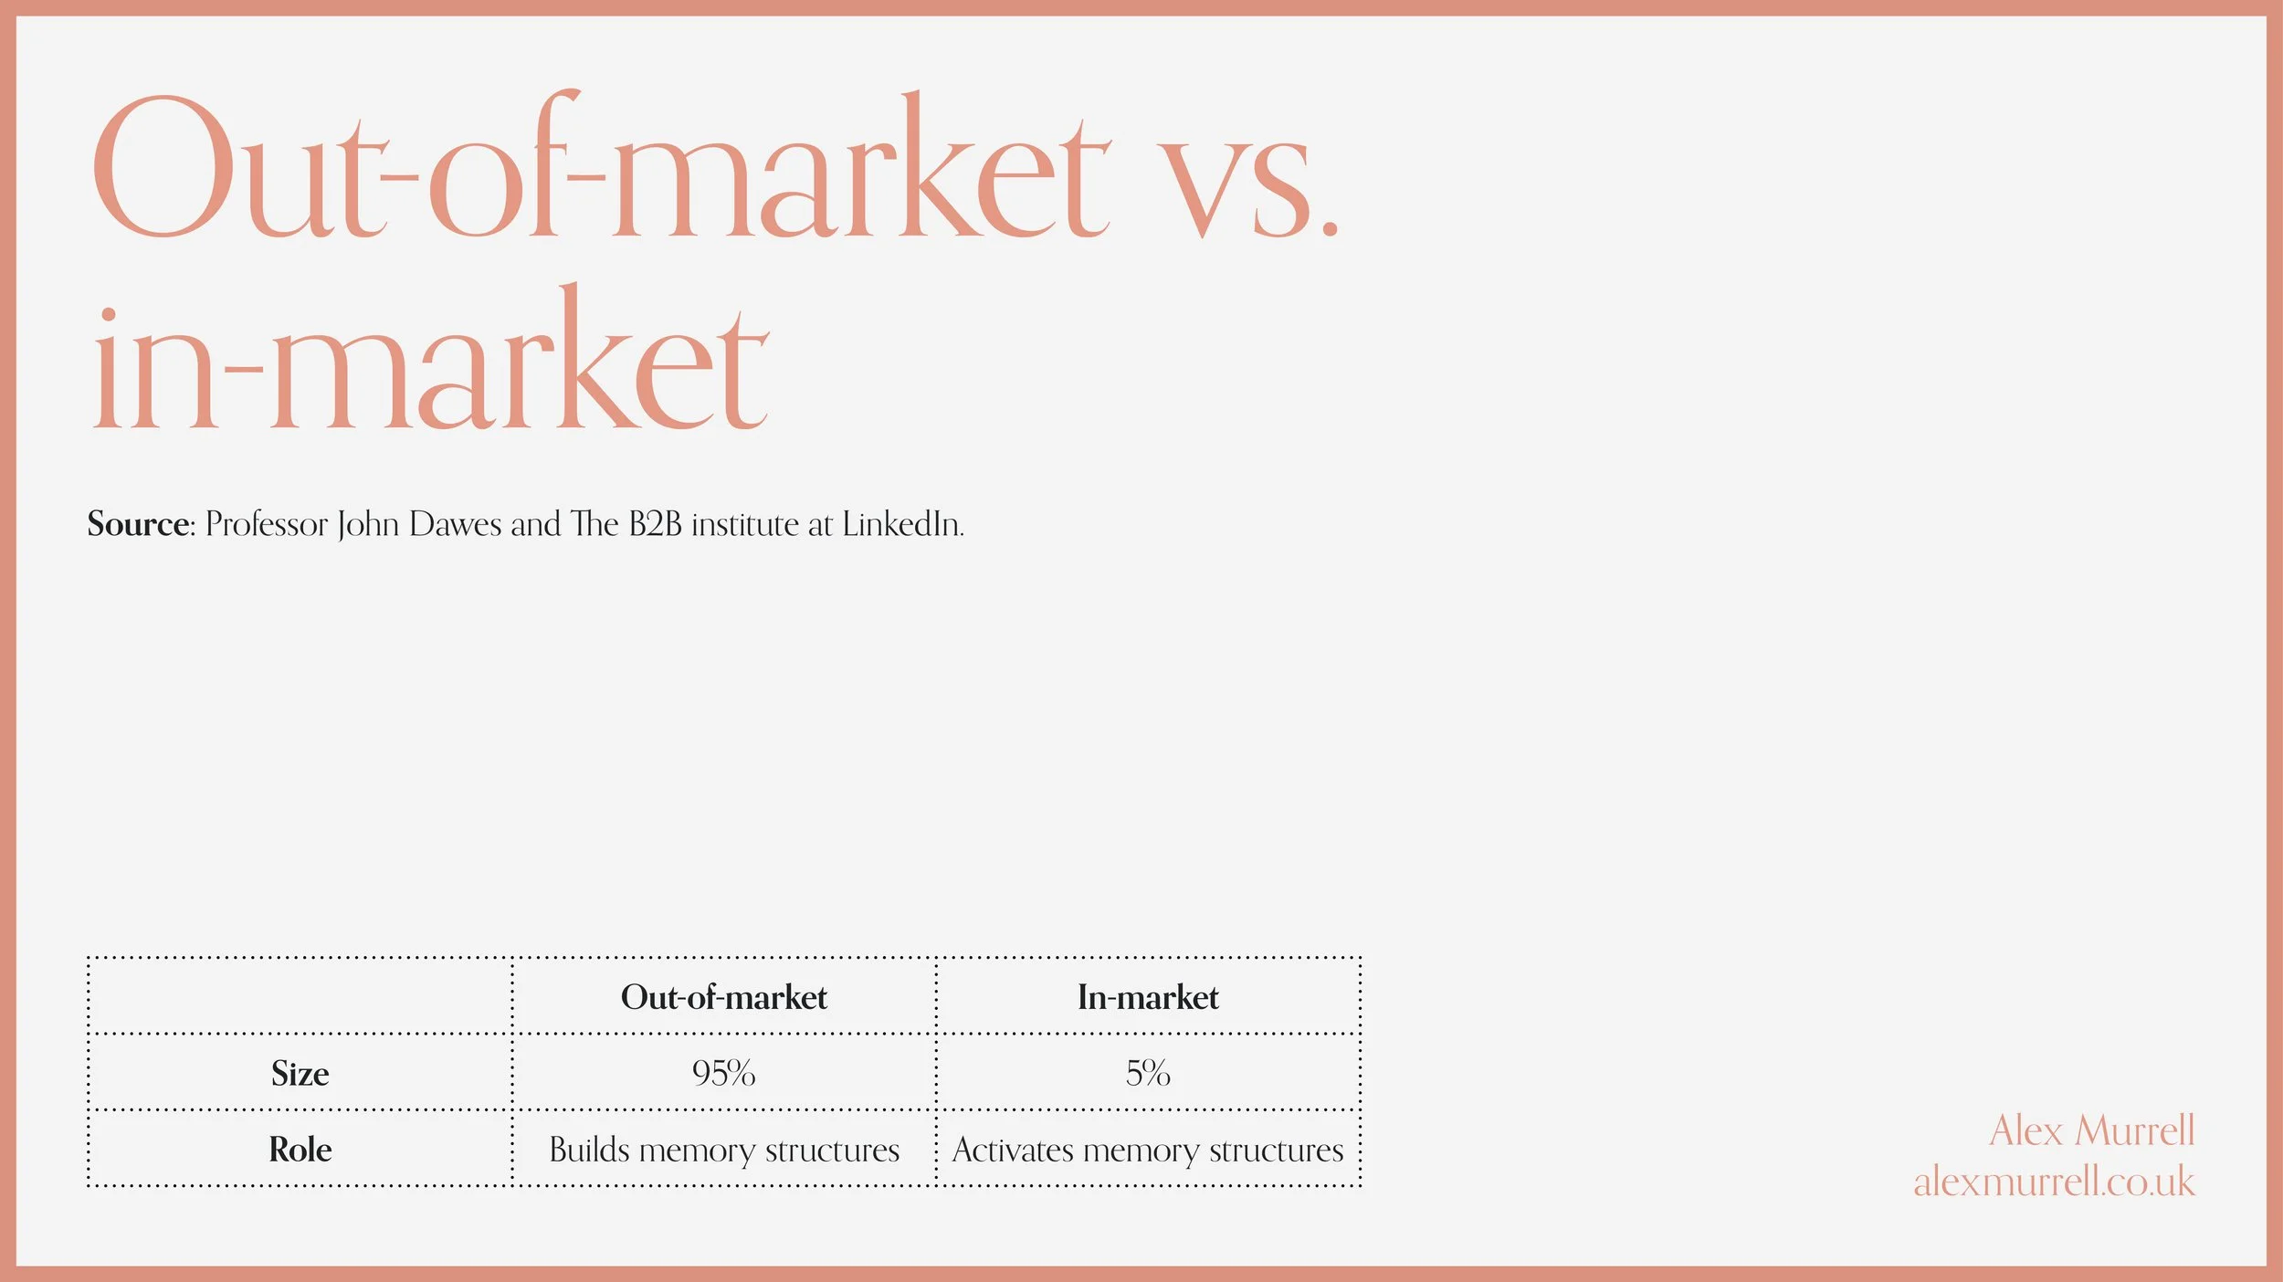Click the 'Alex Murrell' author name
2283x1282 pixels.
(x=2091, y=1130)
